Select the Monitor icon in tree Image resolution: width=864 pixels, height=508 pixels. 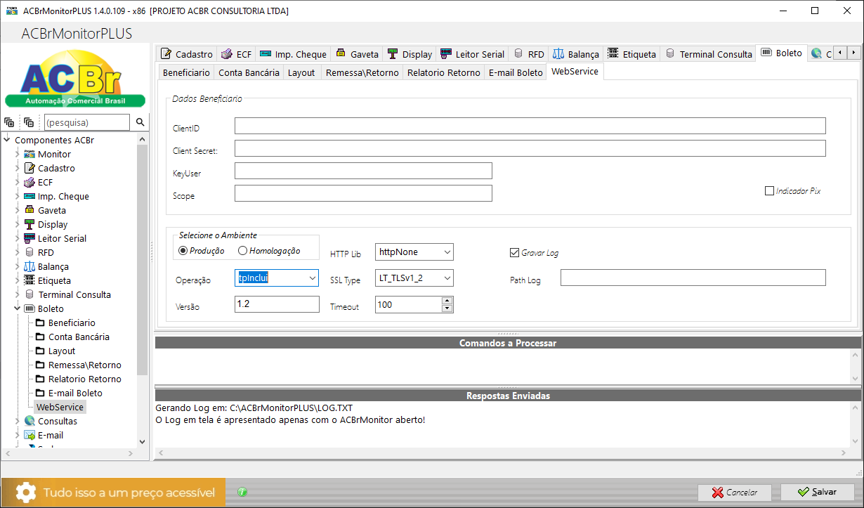tap(30, 154)
